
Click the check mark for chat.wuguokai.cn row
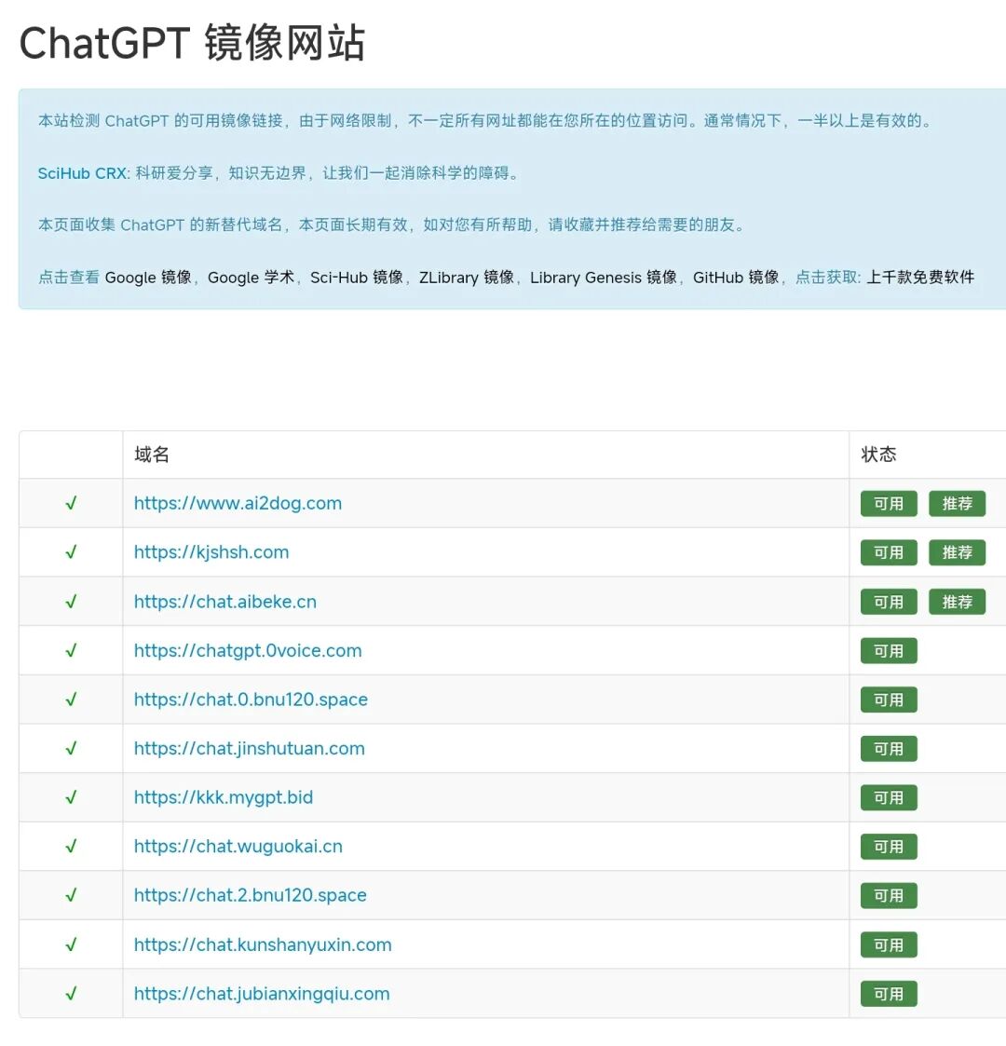point(72,847)
